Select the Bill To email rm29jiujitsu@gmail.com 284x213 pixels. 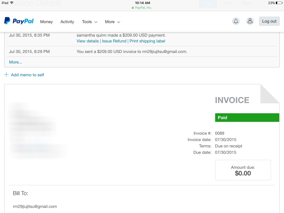pyautogui.click(x=35, y=206)
